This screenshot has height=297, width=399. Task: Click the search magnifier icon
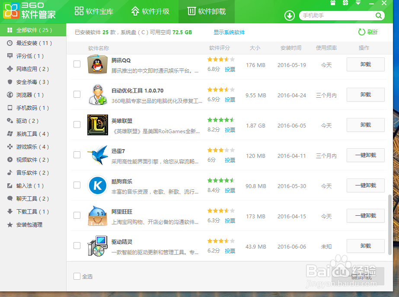point(378,16)
